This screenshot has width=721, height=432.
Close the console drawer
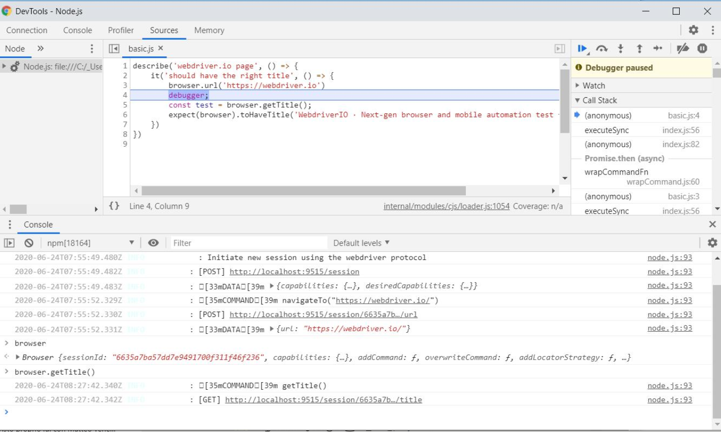point(712,224)
